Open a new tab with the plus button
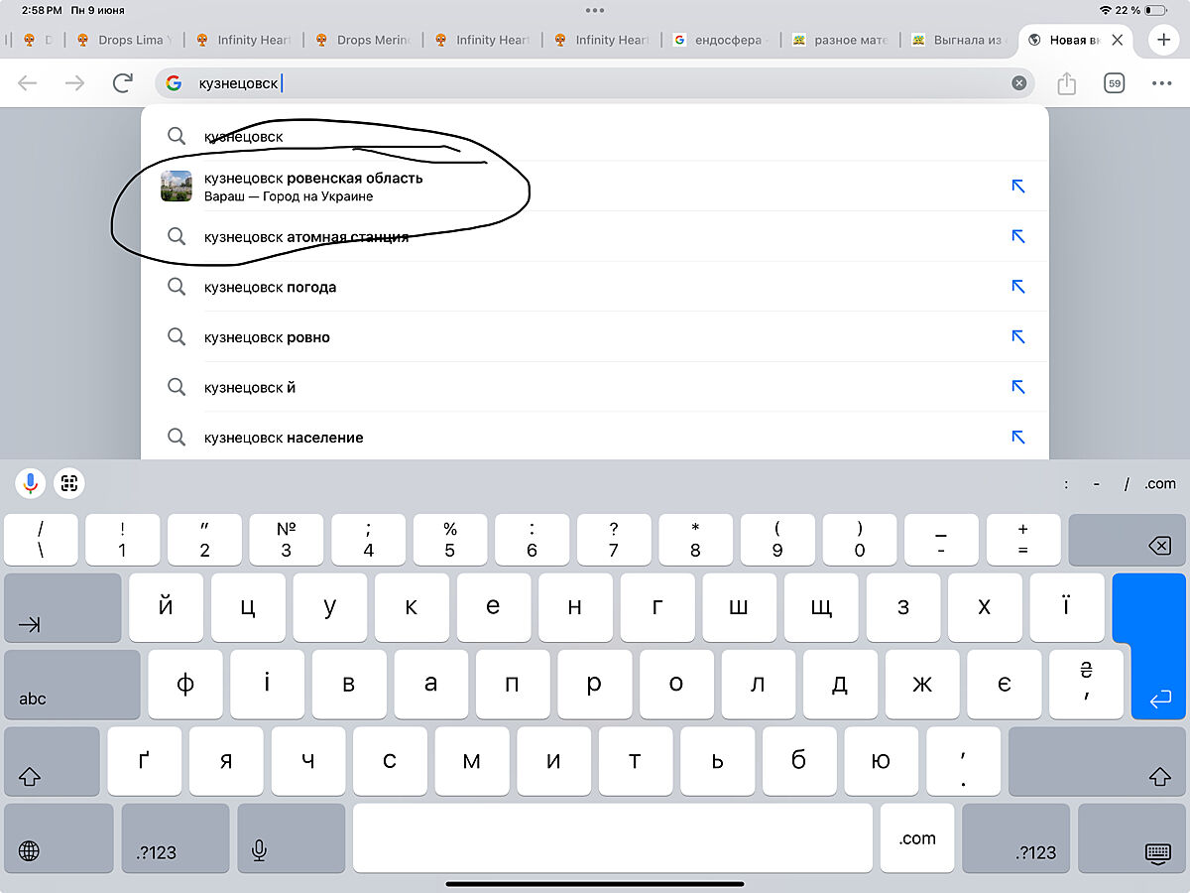Viewport: 1190px width, 893px height. click(x=1163, y=40)
